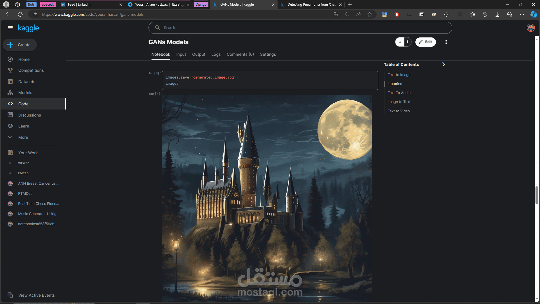Image resolution: width=540 pixels, height=304 pixels.
Task: Open Music Generator Using notebook
Action: click(39, 214)
